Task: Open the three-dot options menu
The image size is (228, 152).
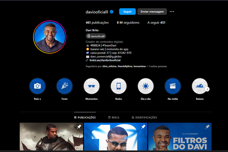Action: [172, 12]
